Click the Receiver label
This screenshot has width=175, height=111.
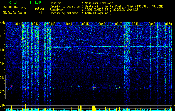56,10
